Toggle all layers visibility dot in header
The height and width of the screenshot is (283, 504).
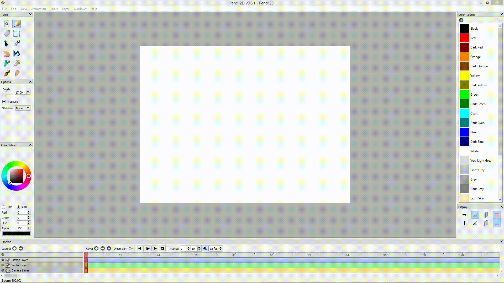point(3,254)
